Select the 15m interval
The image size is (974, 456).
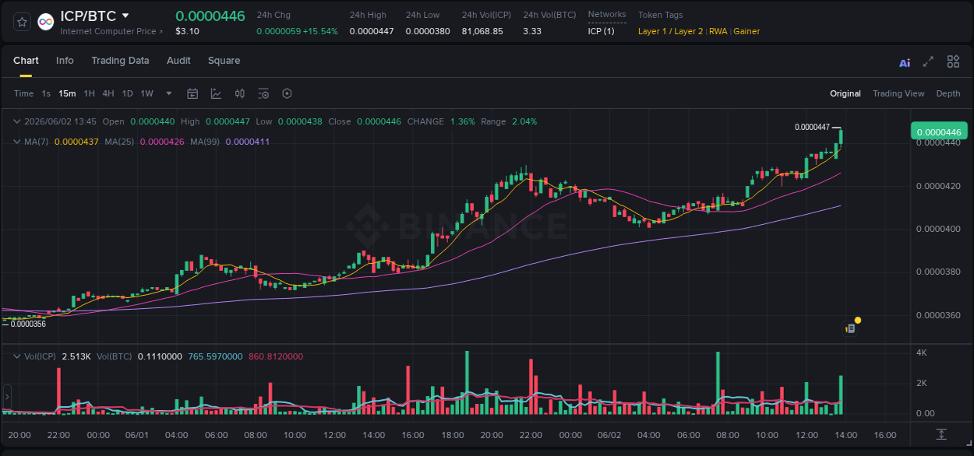[68, 93]
